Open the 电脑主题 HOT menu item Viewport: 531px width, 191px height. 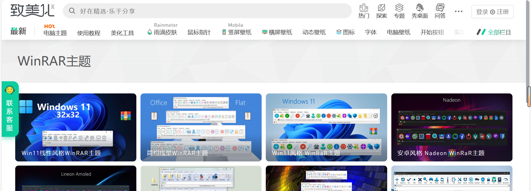55,33
